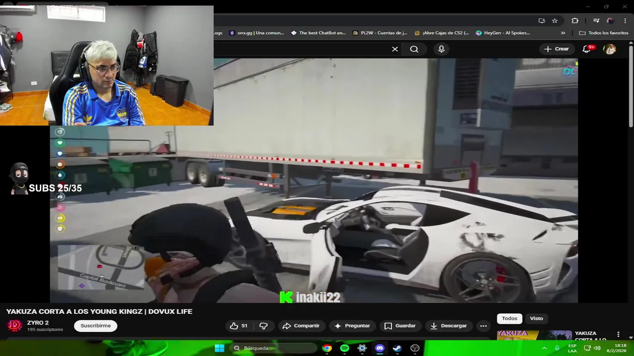The width and height of the screenshot is (634, 356).
Task: Open Settings gear app in taskbar
Action: pyautogui.click(x=362, y=348)
